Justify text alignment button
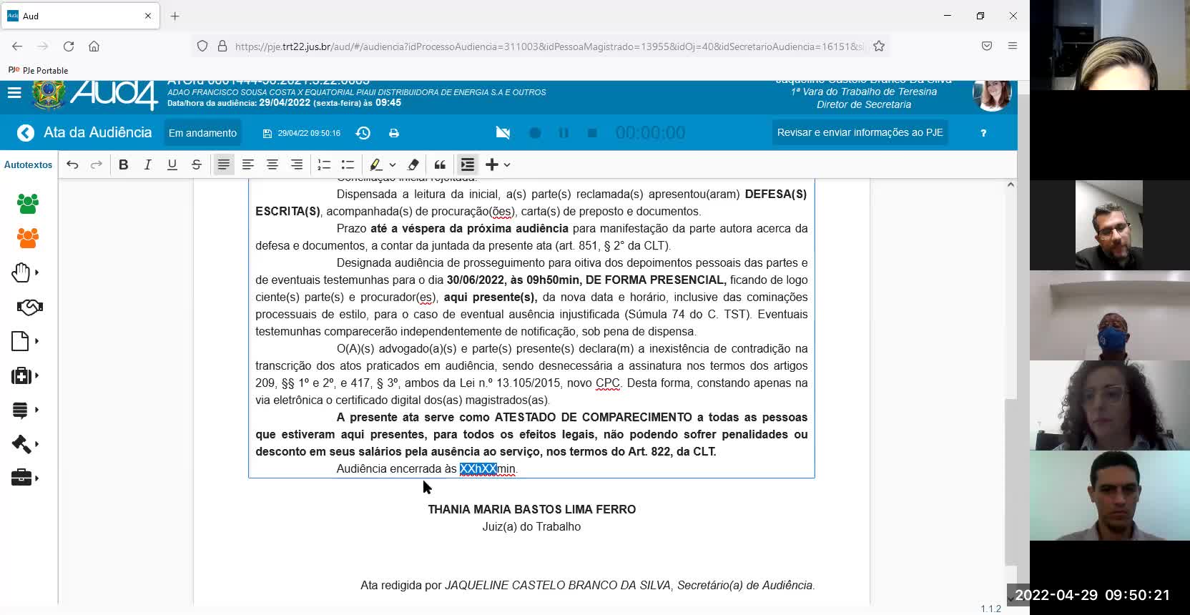Viewport: 1190px width, 615px height. (224, 164)
